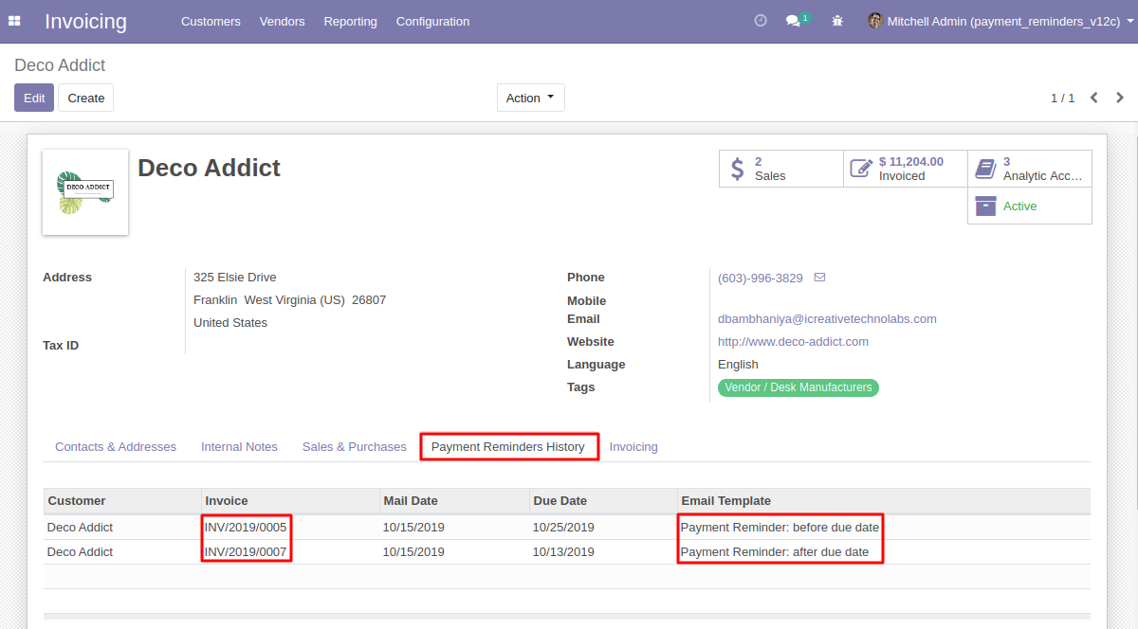Click the bug report icon
1138x629 pixels.
click(837, 20)
